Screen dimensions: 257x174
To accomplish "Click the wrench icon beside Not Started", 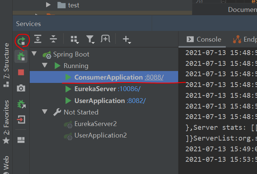I will [57, 112].
